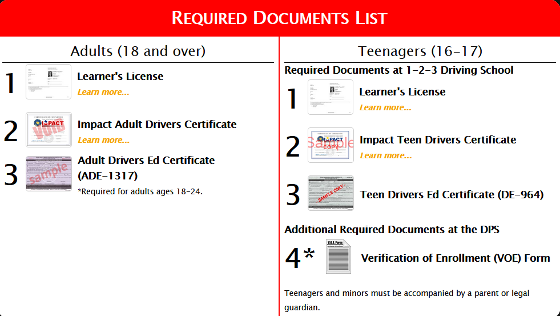560x316 pixels.
Task: Follow Learn more link under Impact Teen Drivers Certificate
Action: (386, 155)
